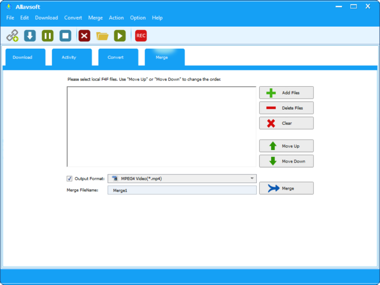Image resolution: width=380 pixels, height=285 pixels.
Task: Expand the MPEG4 Video format list
Action: (x=253, y=178)
